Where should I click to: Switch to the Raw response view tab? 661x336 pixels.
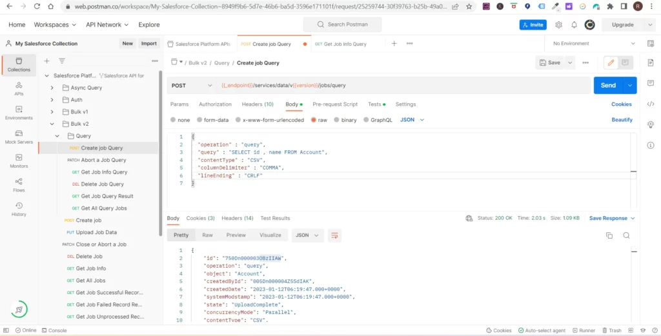pyautogui.click(x=207, y=235)
